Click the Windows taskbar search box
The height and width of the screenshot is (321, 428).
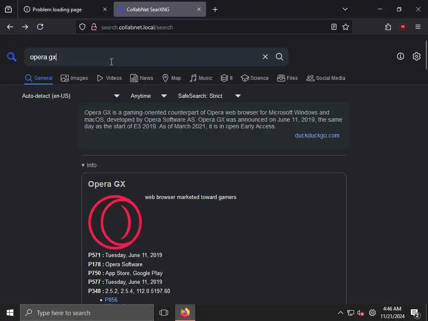click(87, 313)
